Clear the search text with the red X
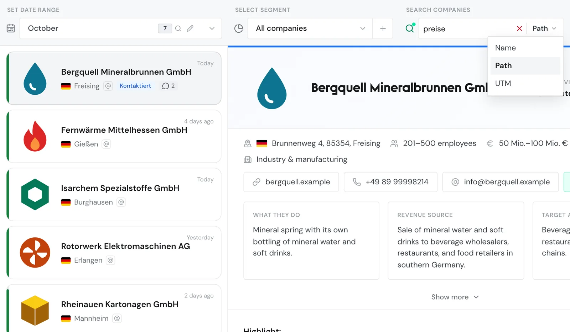This screenshot has height=332, width=570. [x=519, y=28]
